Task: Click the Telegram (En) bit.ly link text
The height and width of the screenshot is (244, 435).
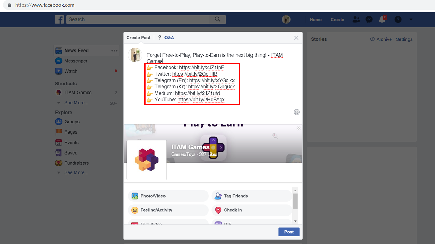Action: pyautogui.click(x=212, y=80)
